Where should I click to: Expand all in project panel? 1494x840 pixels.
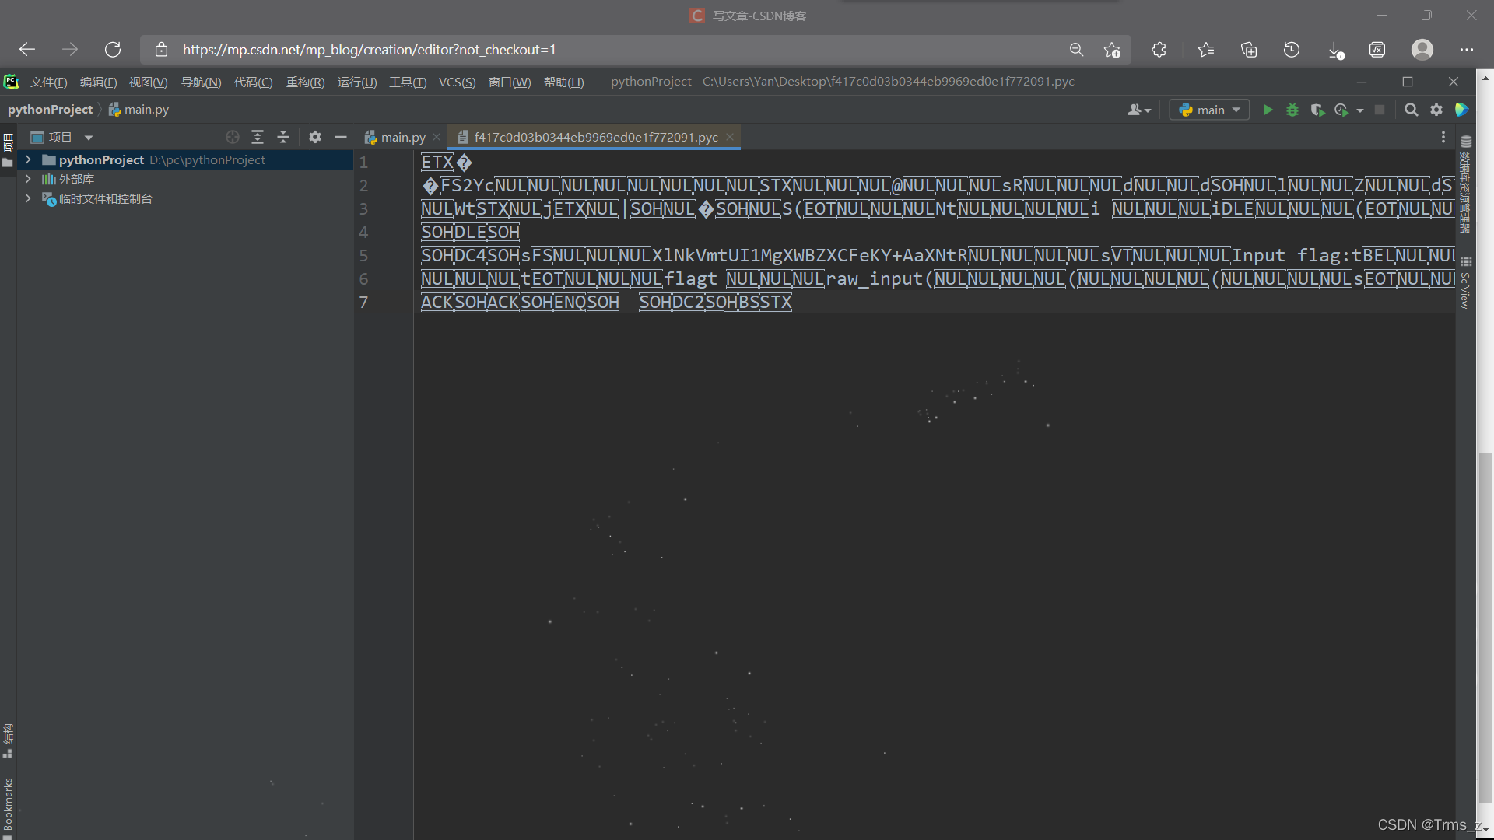pos(258,137)
